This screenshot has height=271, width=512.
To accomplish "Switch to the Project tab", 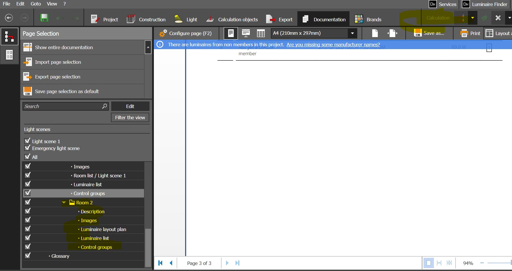I will tap(104, 19).
